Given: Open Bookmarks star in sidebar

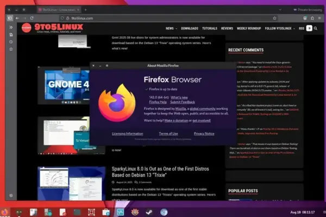Looking at the screenshot, I should tap(11, 49).
